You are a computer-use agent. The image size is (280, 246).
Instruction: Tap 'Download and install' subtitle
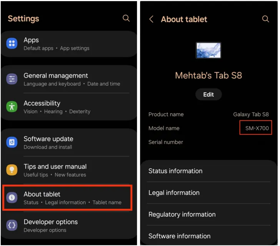click(48, 147)
